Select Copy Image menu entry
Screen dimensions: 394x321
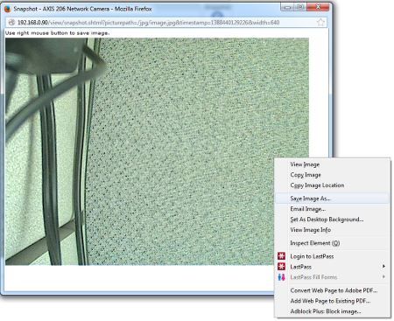[306, 175]
